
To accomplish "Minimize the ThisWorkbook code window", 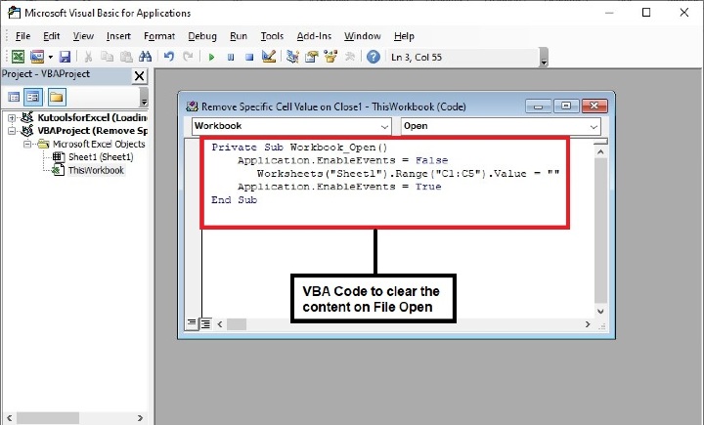I will click(x=538, y=106).
